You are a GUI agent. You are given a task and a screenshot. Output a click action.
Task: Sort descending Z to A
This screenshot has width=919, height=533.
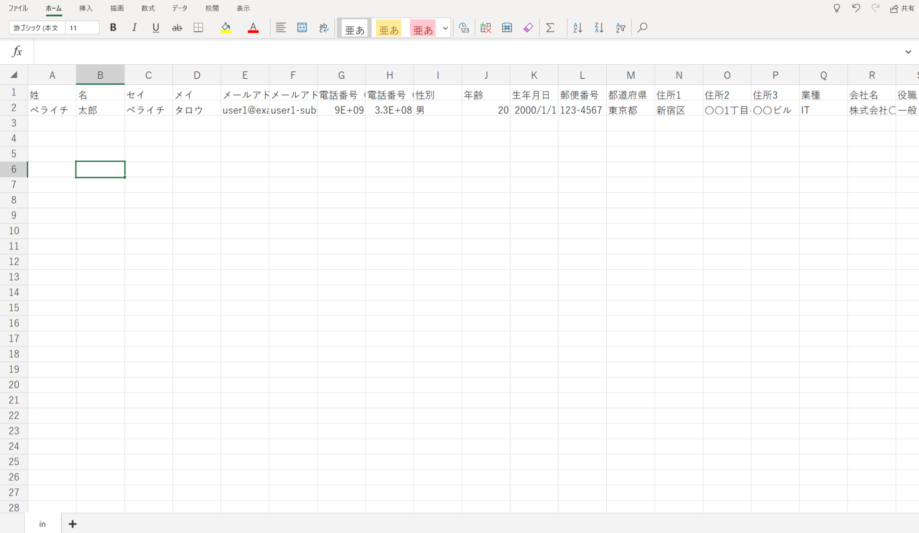coord(599,28)
